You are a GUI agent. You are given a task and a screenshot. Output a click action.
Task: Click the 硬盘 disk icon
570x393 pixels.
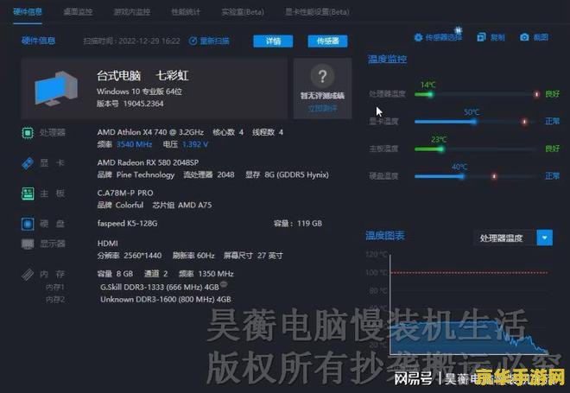click(28, 224)
